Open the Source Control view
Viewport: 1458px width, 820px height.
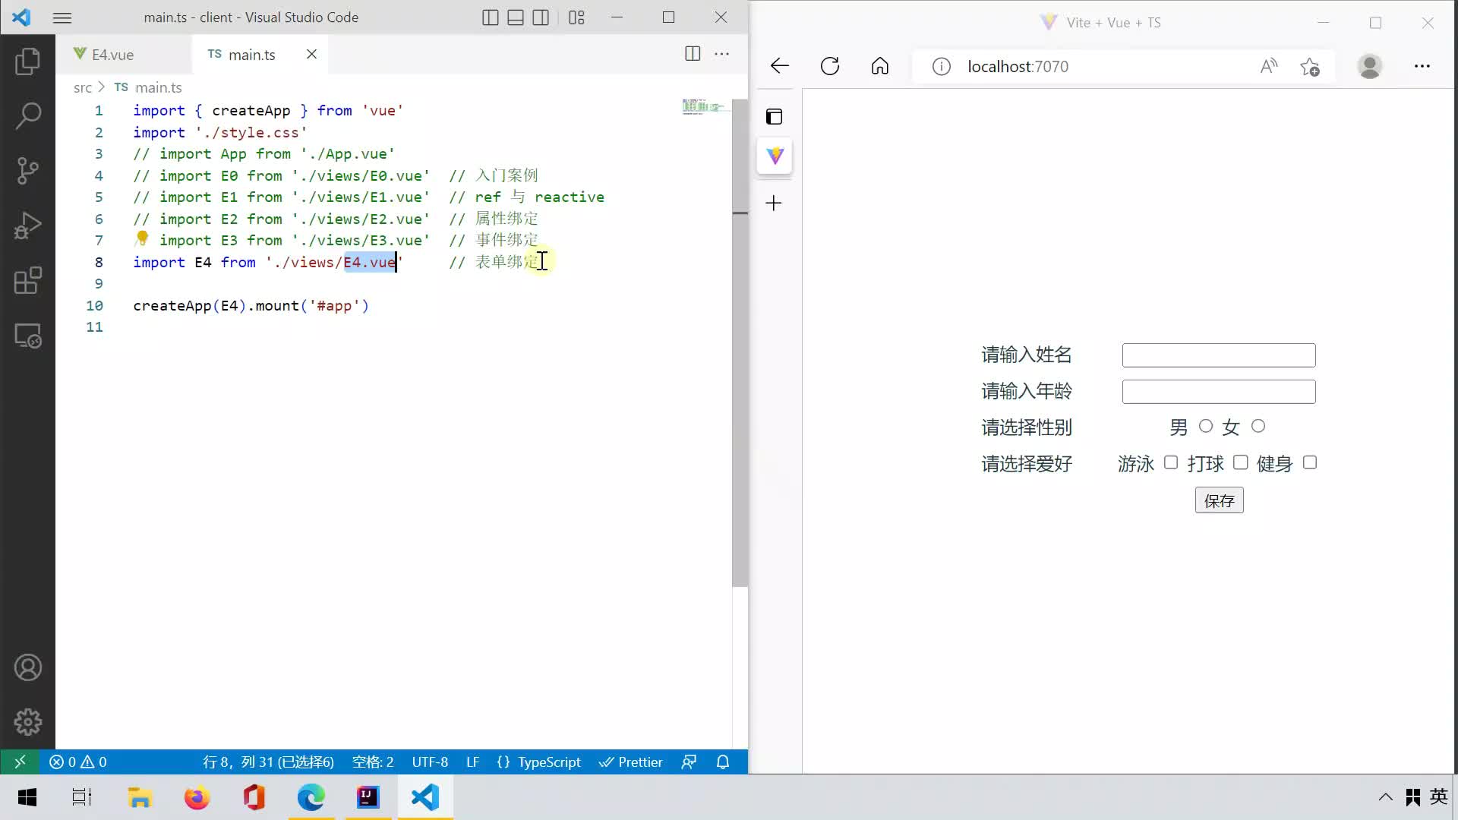(27, 171)
